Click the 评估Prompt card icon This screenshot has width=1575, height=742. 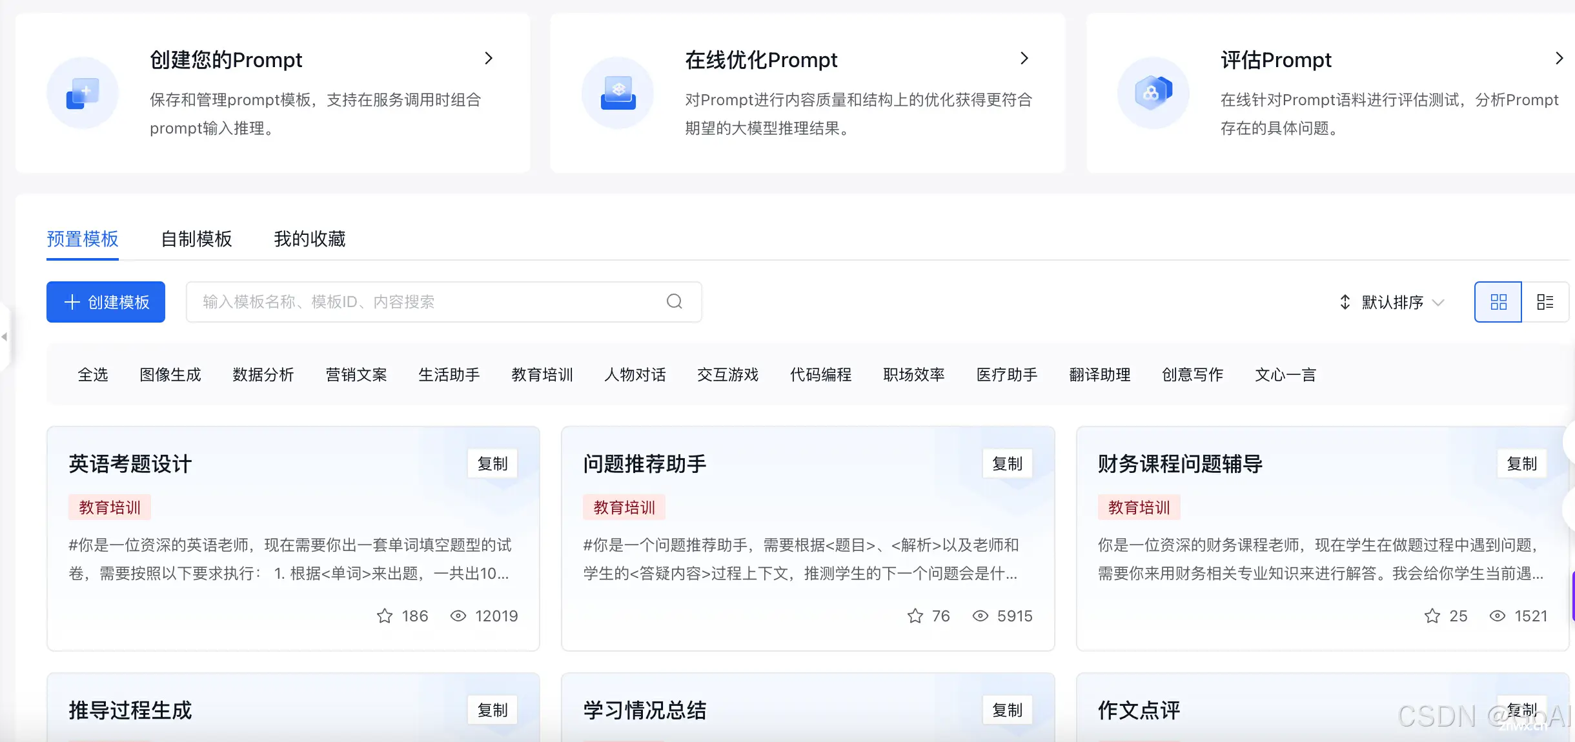[x=1153, y=93]
